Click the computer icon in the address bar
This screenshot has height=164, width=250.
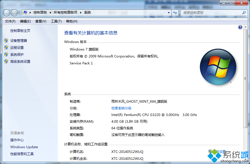(x=25, y=12)
